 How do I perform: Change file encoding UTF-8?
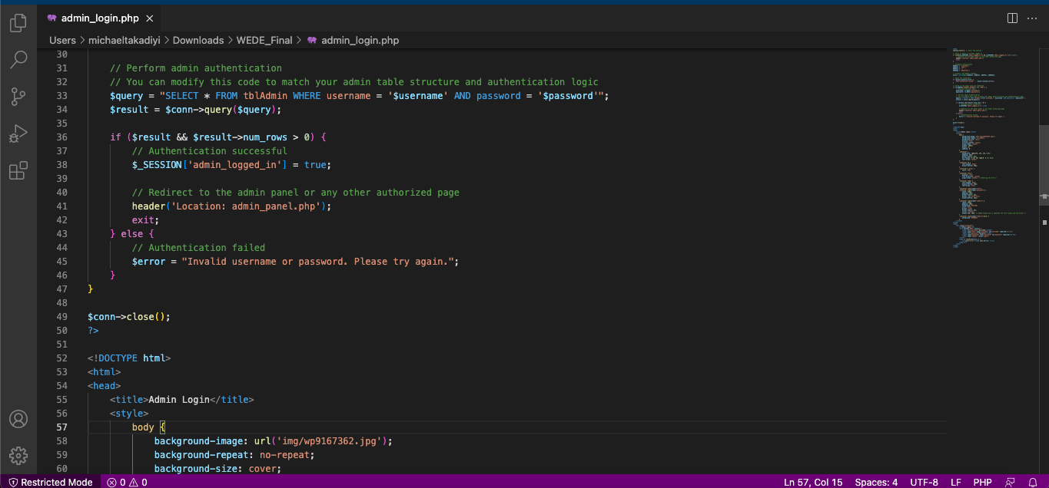click(x=924, y=482)
